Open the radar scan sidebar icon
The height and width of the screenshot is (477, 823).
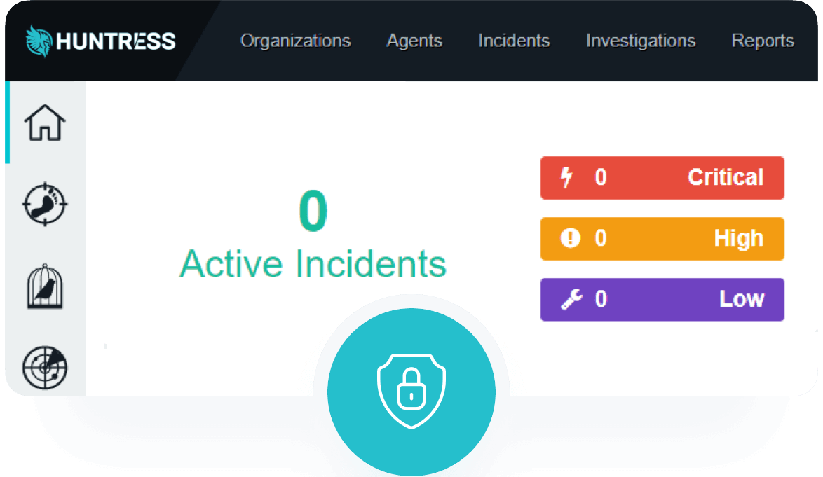coord(45,368)
